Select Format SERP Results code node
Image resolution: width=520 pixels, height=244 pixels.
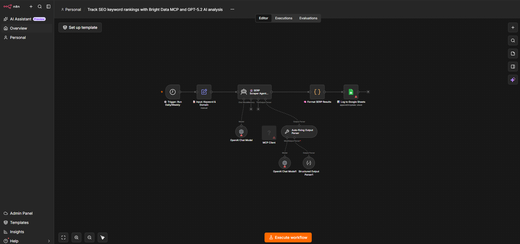(317, 92)
